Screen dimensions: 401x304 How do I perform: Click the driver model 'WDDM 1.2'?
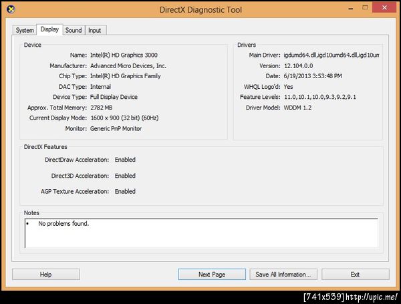point(297,108)
